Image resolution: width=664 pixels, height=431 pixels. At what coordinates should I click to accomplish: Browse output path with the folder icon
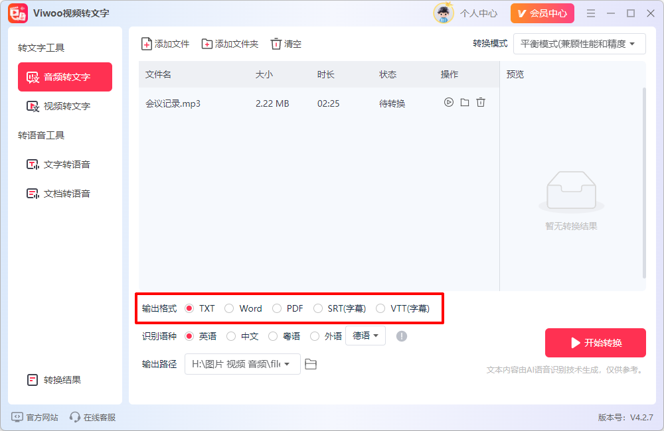[311, 364]
